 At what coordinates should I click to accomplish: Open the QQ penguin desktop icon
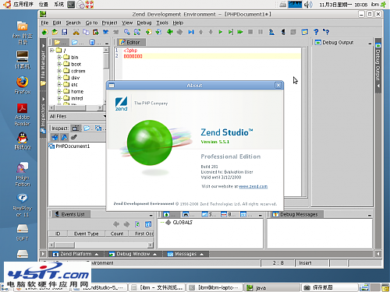click(23, 141)
